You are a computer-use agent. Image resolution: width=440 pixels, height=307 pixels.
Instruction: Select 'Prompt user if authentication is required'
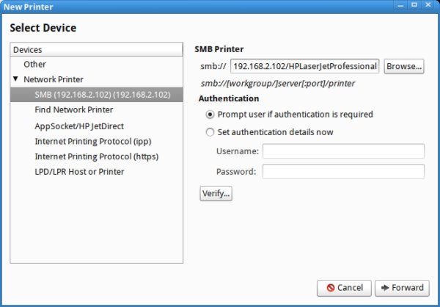pyautogui.click(x=211, y=115)
